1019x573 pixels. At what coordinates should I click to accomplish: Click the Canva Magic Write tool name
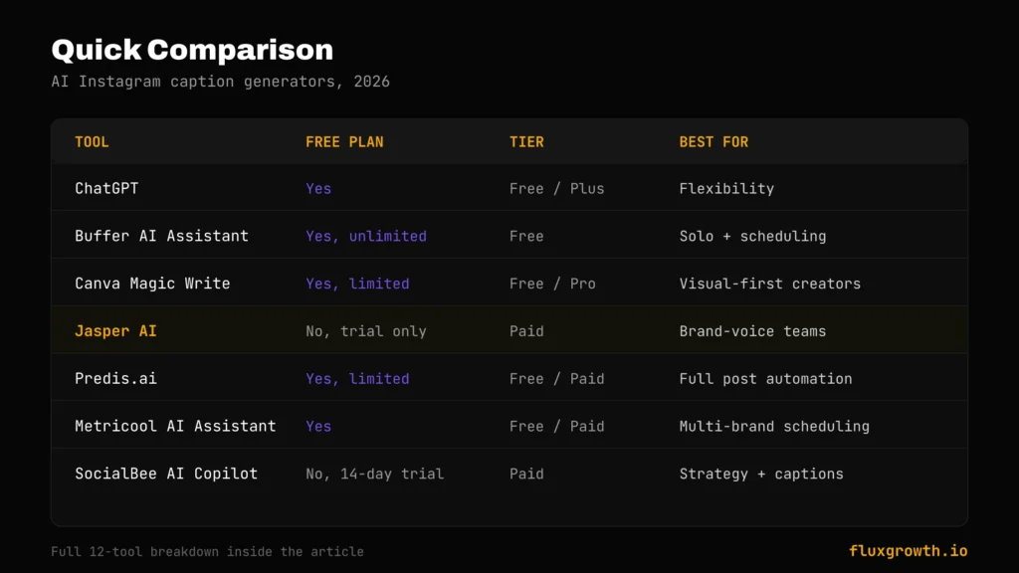click(152, 284)
